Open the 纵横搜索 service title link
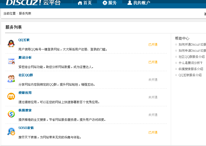Viewport: 206px width, 146px height. pyautogui.click(x=25, y=110)
